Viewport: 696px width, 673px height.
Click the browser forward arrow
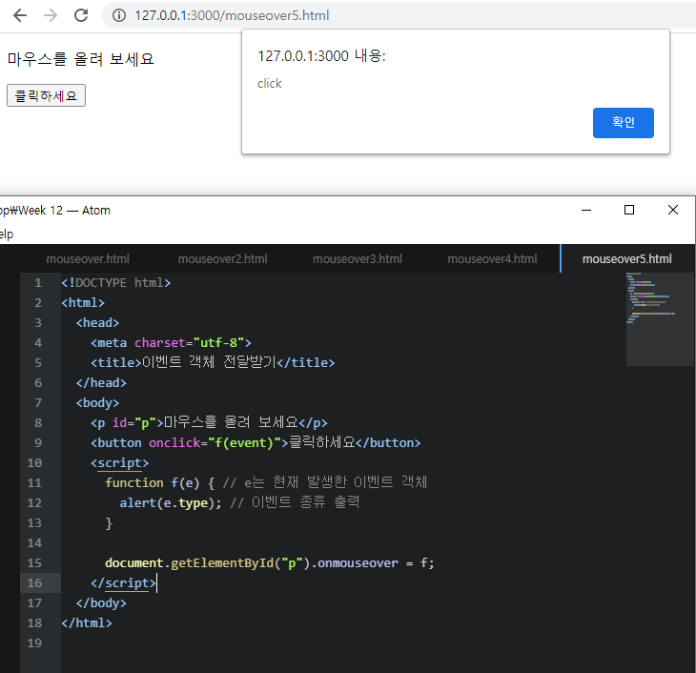coord(51,15)
